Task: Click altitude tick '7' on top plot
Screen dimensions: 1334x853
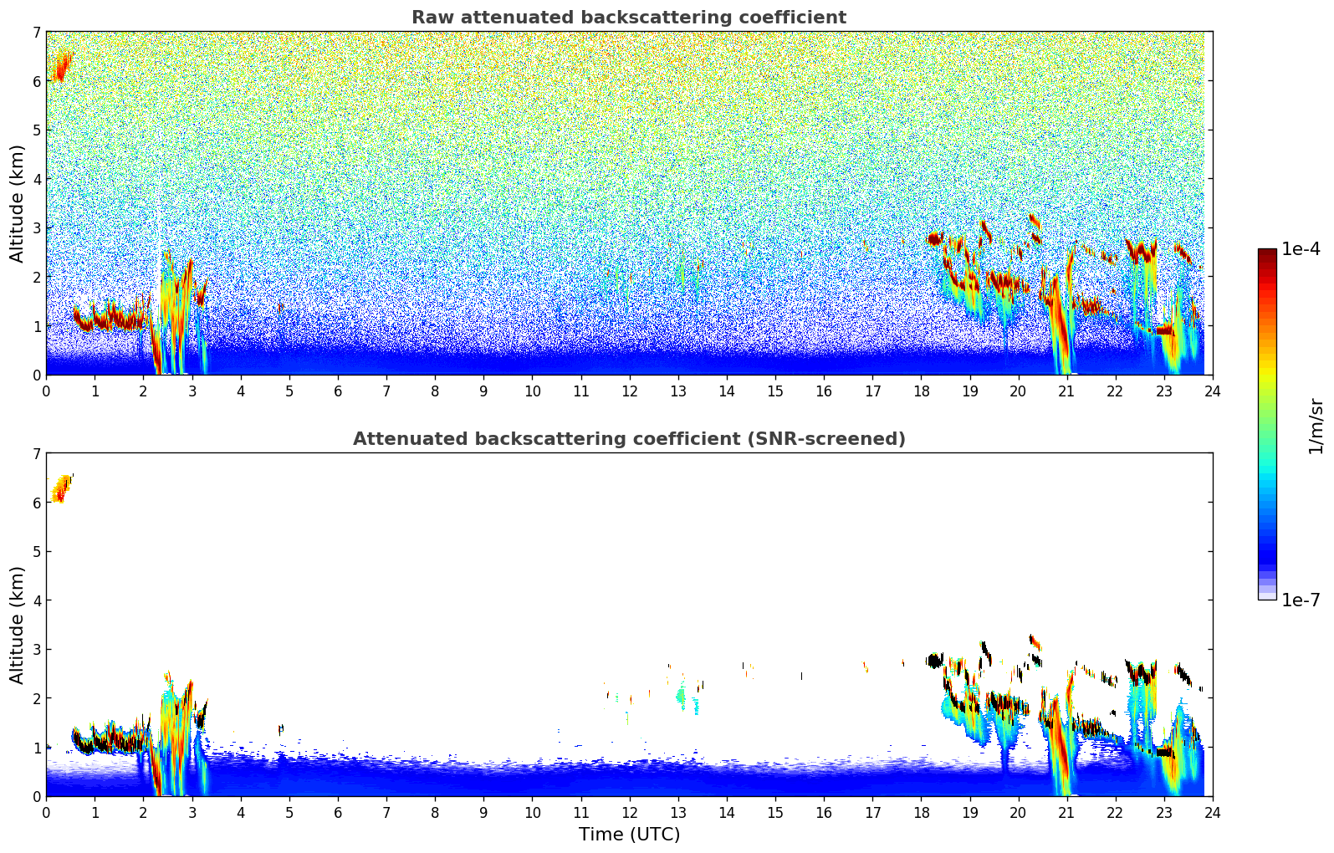Action: coord(36,33)
